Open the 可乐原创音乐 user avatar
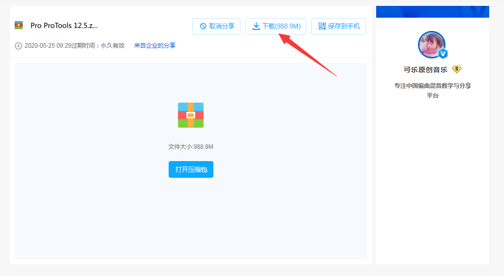Viewport: 504px width, 276px height. click(x=431, y=45)
